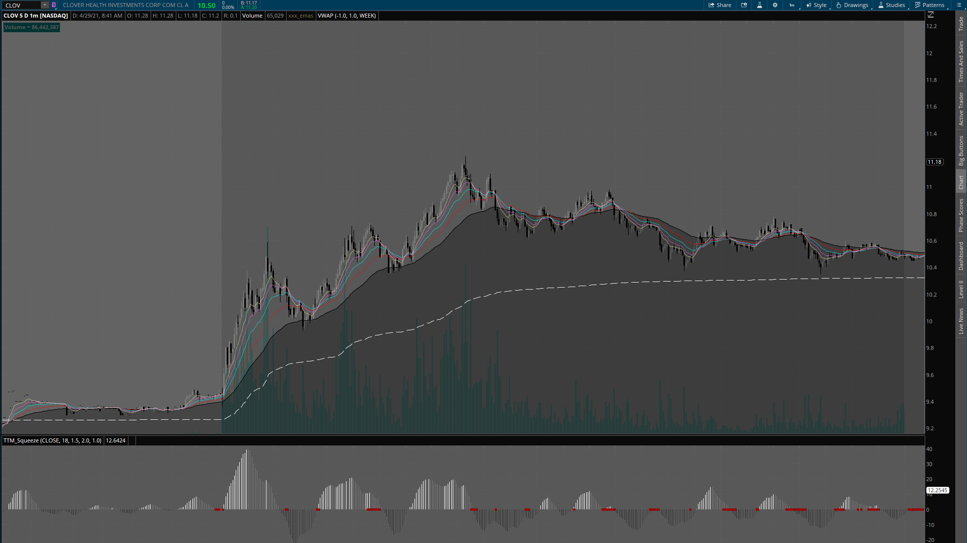Click the purple symbol link color icon
This screenshot has width=967, height=543.
click(x=53, y=5)
